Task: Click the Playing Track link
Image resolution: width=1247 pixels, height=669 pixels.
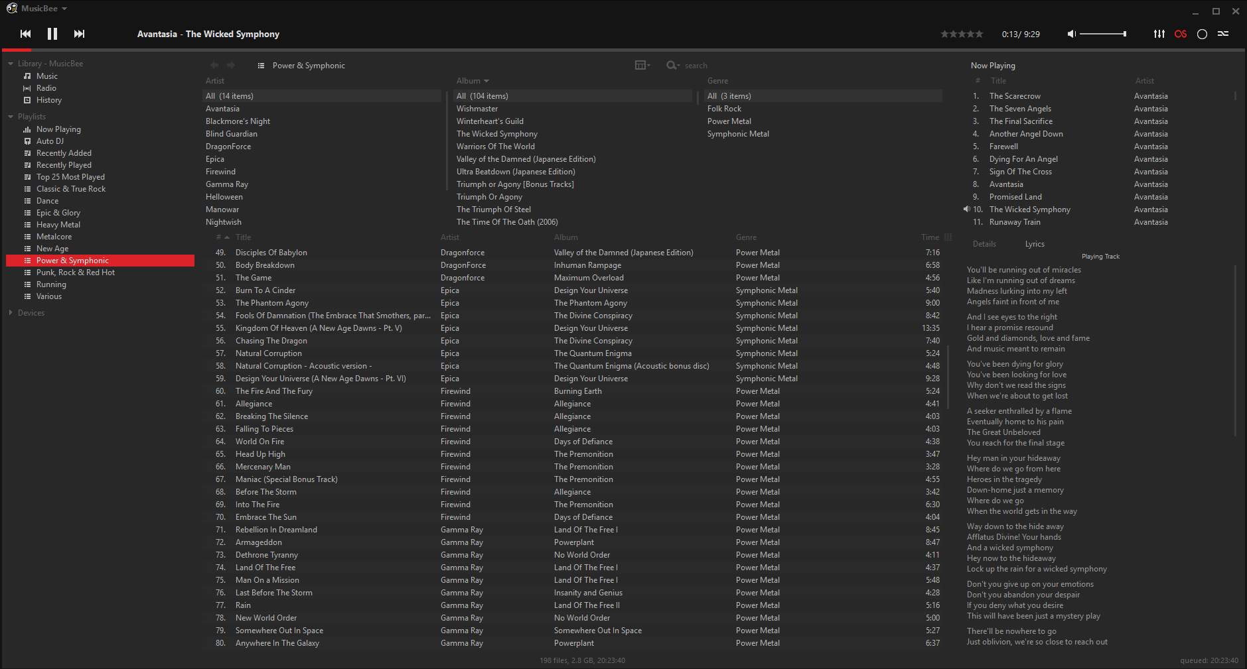Action: tap(1100, 257)
